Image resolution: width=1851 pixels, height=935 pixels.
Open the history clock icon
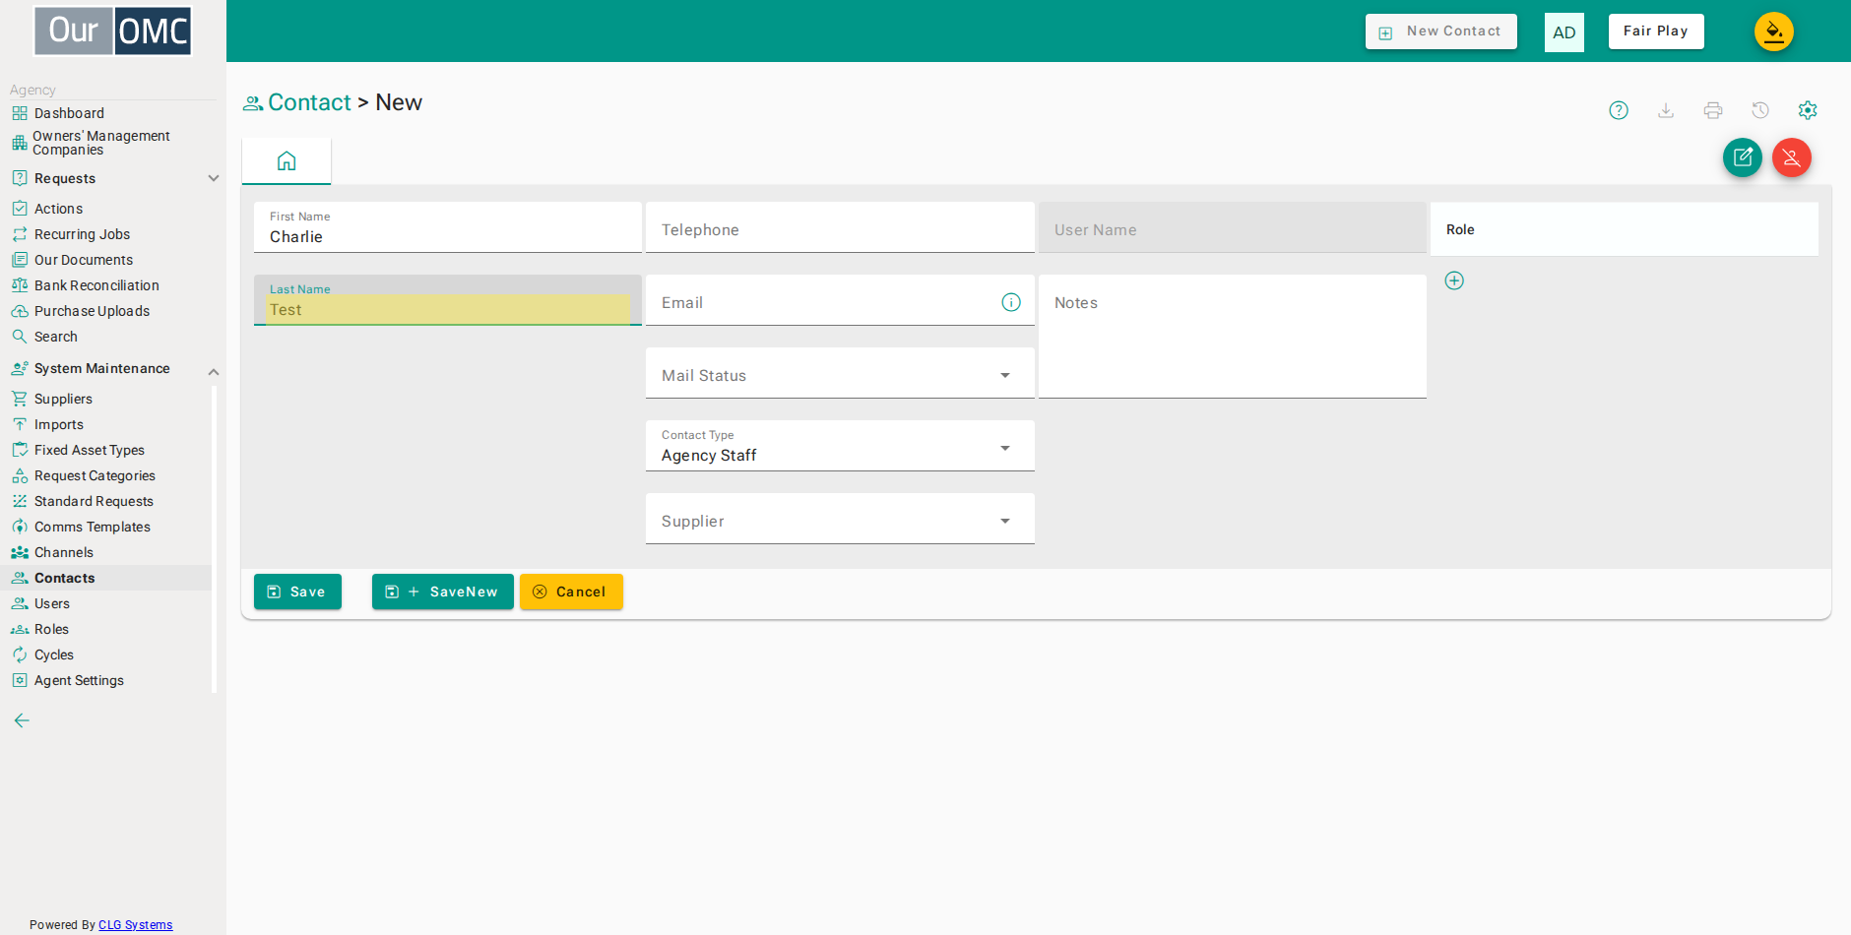[x=1760, y=110]
